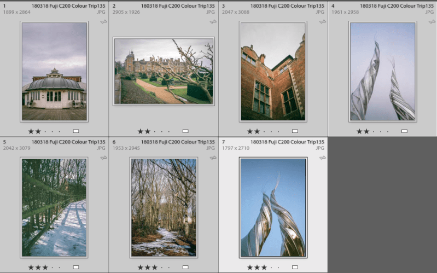
Task: Click the metadata arrow icon on photo 5
Action: (103, 158)
